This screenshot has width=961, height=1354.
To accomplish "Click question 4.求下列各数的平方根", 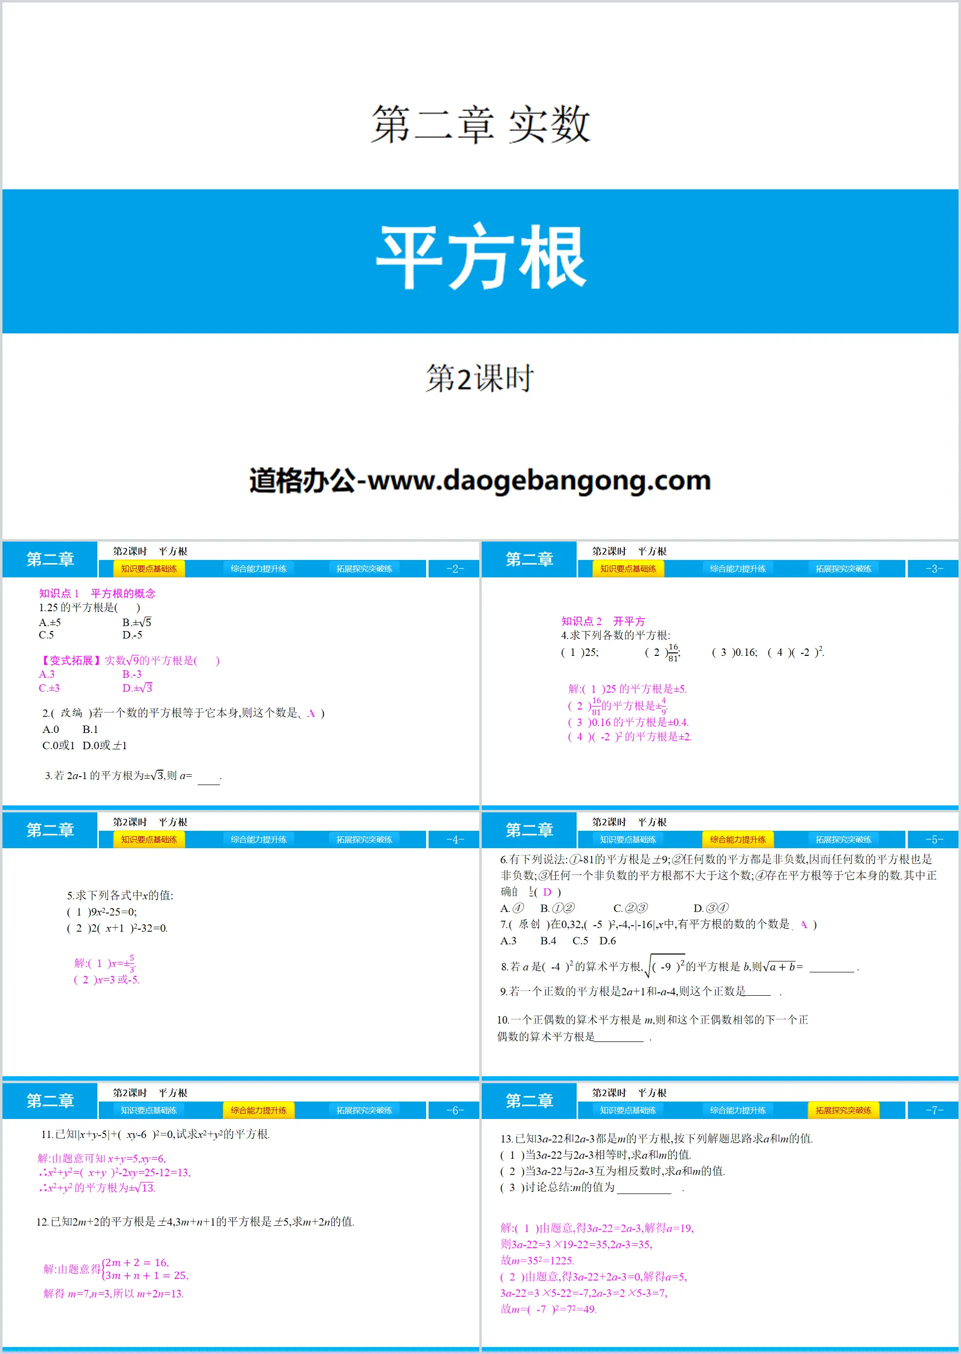I will 615,635.
